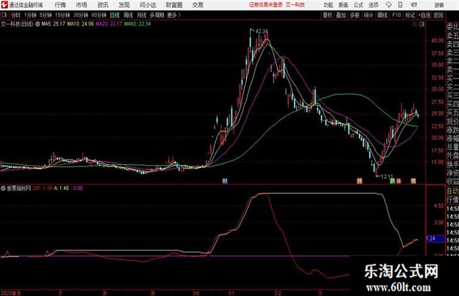The width and height of the screenshot is (459, 296).
Task: Click the 42.34 high price label
Action: click(262, 31)
